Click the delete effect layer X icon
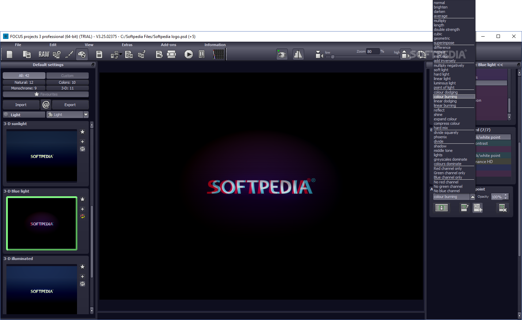 502,208
